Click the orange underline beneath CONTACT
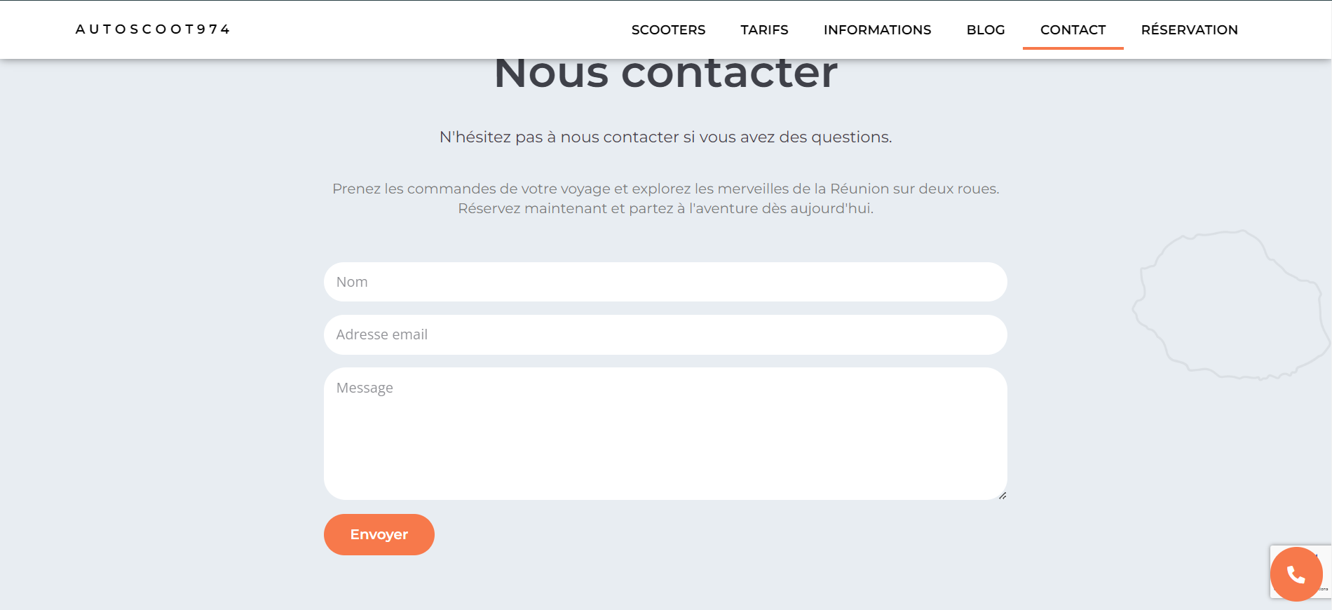The height and width of the screenshot is (610, 1332). [x=1073, y=48]
